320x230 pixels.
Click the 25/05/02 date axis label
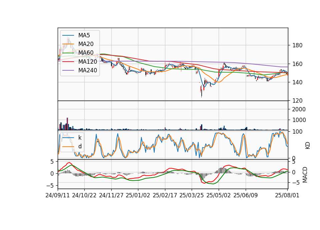click(219, 195)
